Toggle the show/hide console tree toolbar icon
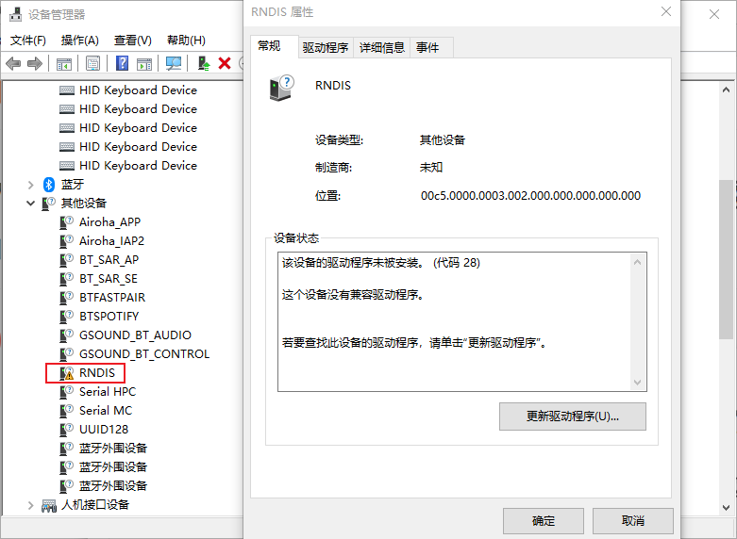Viewport: 737px width, 539px height. pos(64,63)
